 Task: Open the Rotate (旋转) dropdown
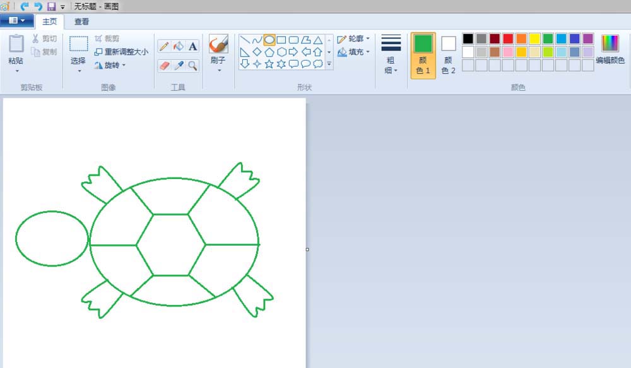[110, 65]
